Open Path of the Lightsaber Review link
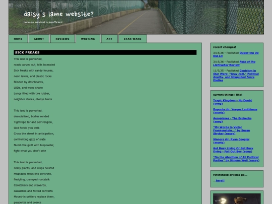Image resolution: width=272 pixels, height=204 pixels. pos(234,63)
